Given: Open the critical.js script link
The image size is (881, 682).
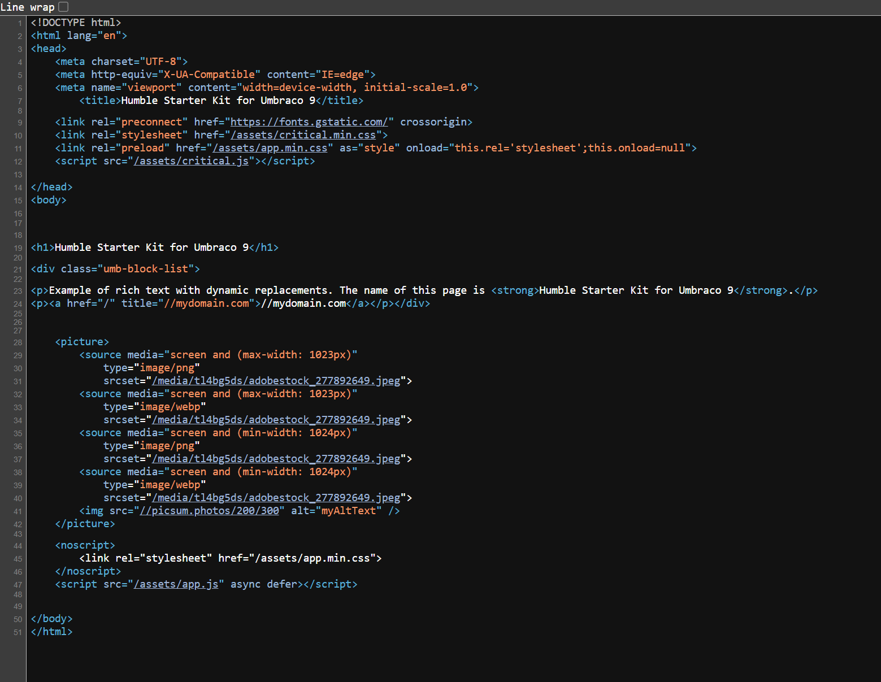Looking at the screenshot, I should tap(192, 161).
